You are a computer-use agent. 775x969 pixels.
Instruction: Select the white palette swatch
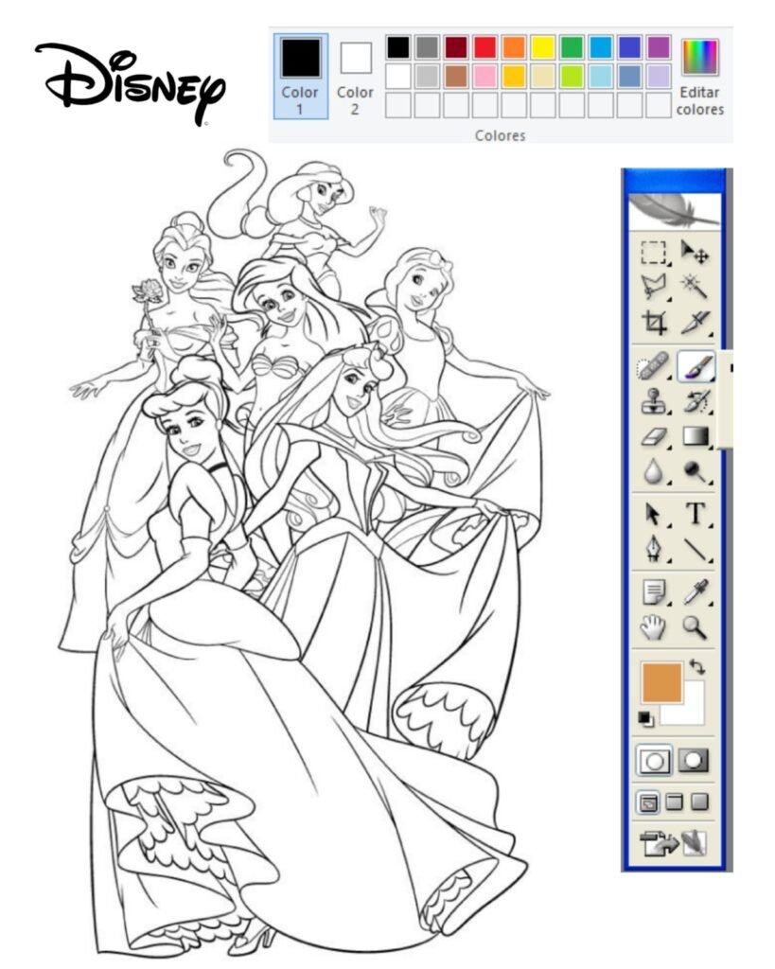pos(398,77)
